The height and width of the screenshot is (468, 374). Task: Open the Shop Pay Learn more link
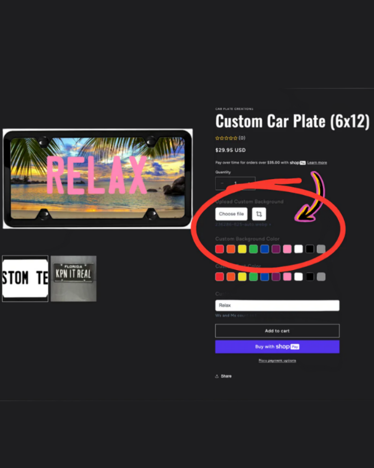pyautogui.click(x=317, y=163)
